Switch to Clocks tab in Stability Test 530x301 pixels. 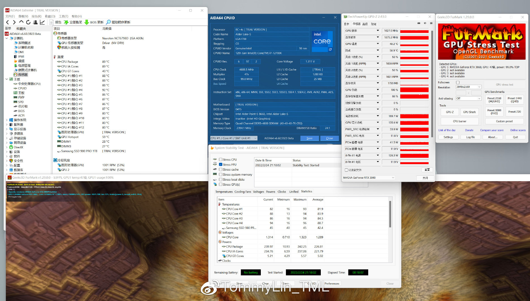(x=282, y=192)
